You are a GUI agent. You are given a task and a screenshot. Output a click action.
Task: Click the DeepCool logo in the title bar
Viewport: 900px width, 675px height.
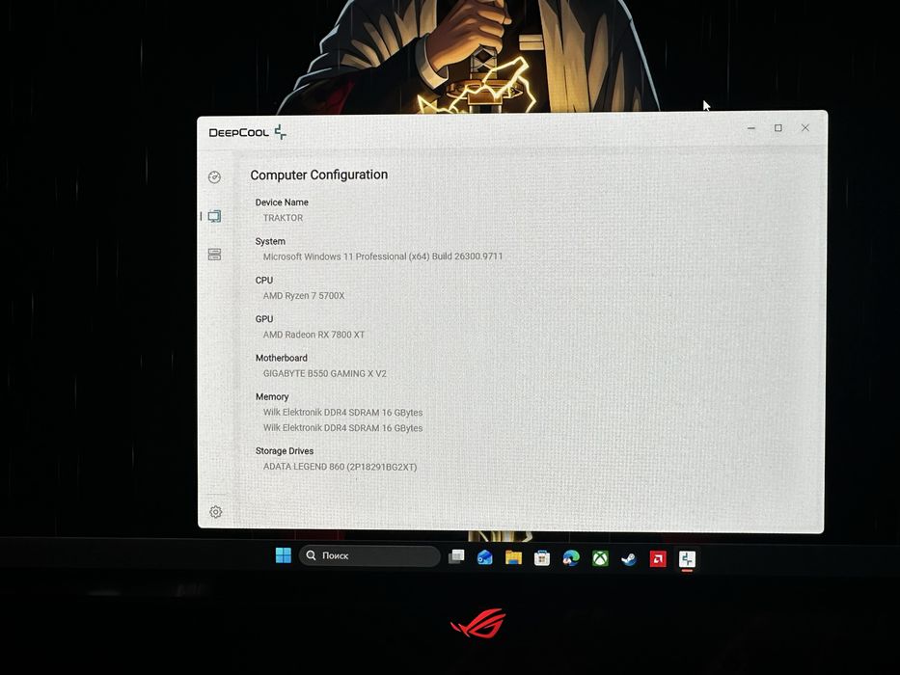247,133
